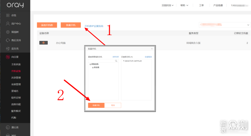Open the 坐席管理 submenu item
Image resolution: width=251 pixels, height=136 pixels.
coord(16,84)
